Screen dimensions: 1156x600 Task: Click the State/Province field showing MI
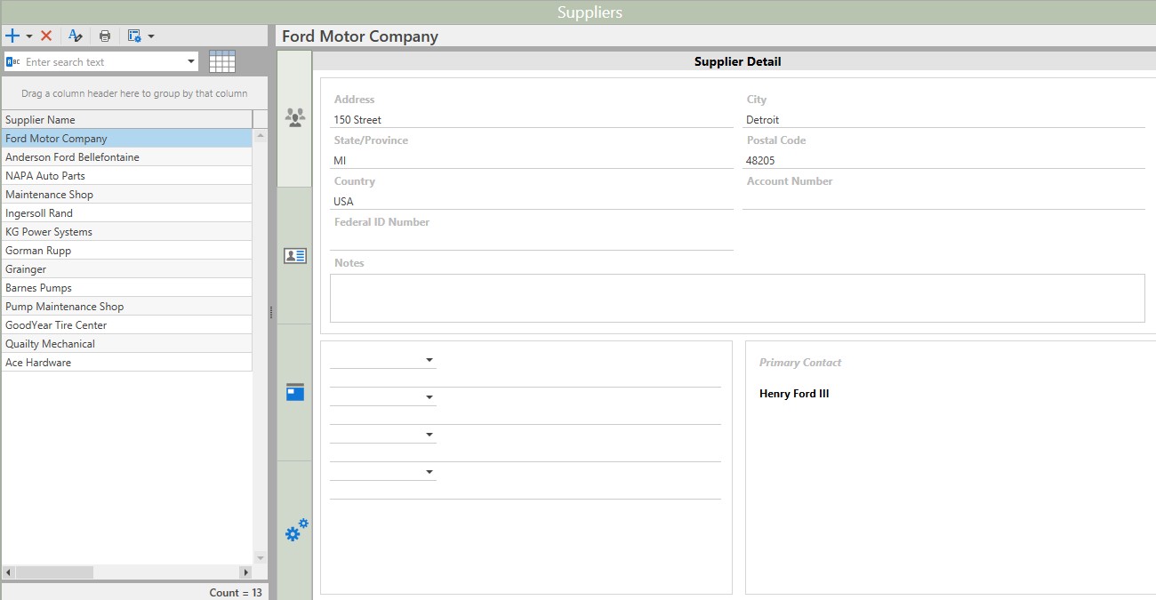click(x=532, y=160)
